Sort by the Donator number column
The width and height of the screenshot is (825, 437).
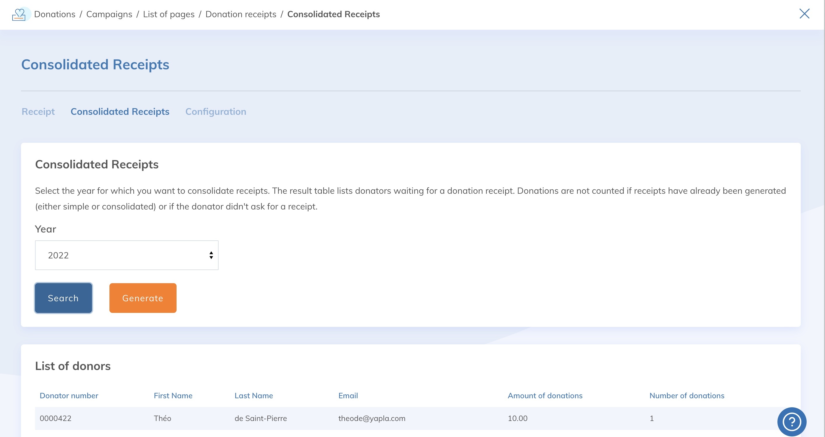coord(69,395)
